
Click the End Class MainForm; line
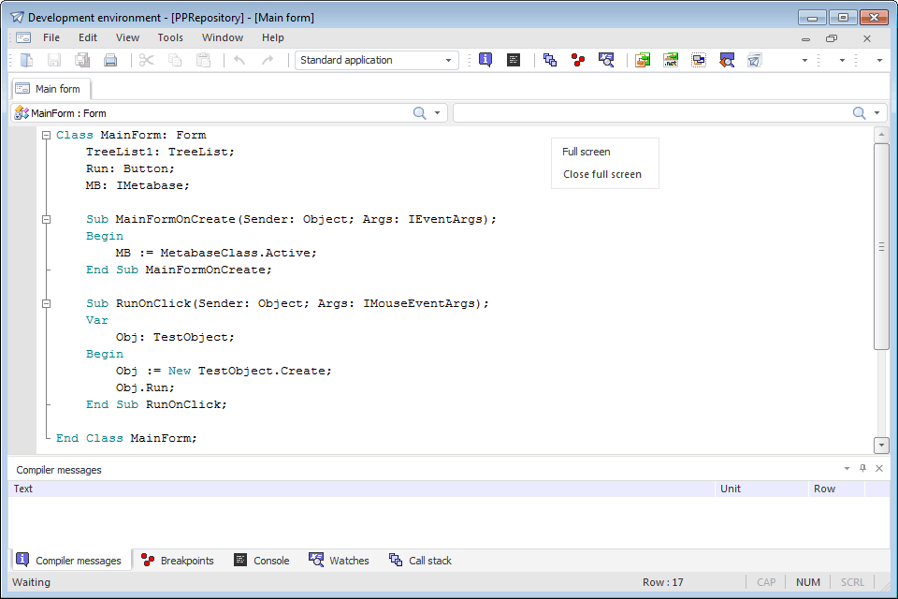tap(126, 439)
